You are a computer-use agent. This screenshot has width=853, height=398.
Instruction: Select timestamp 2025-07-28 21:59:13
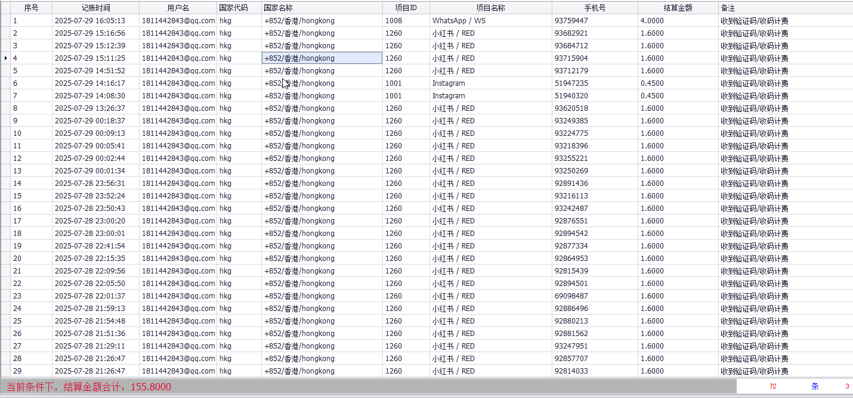(95, 308)
